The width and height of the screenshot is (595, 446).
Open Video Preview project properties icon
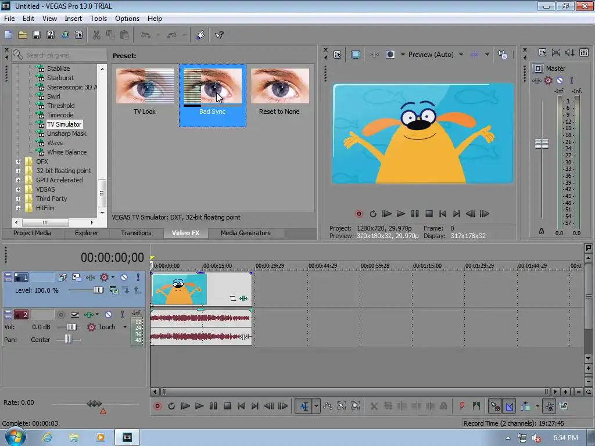coord(338,55)
